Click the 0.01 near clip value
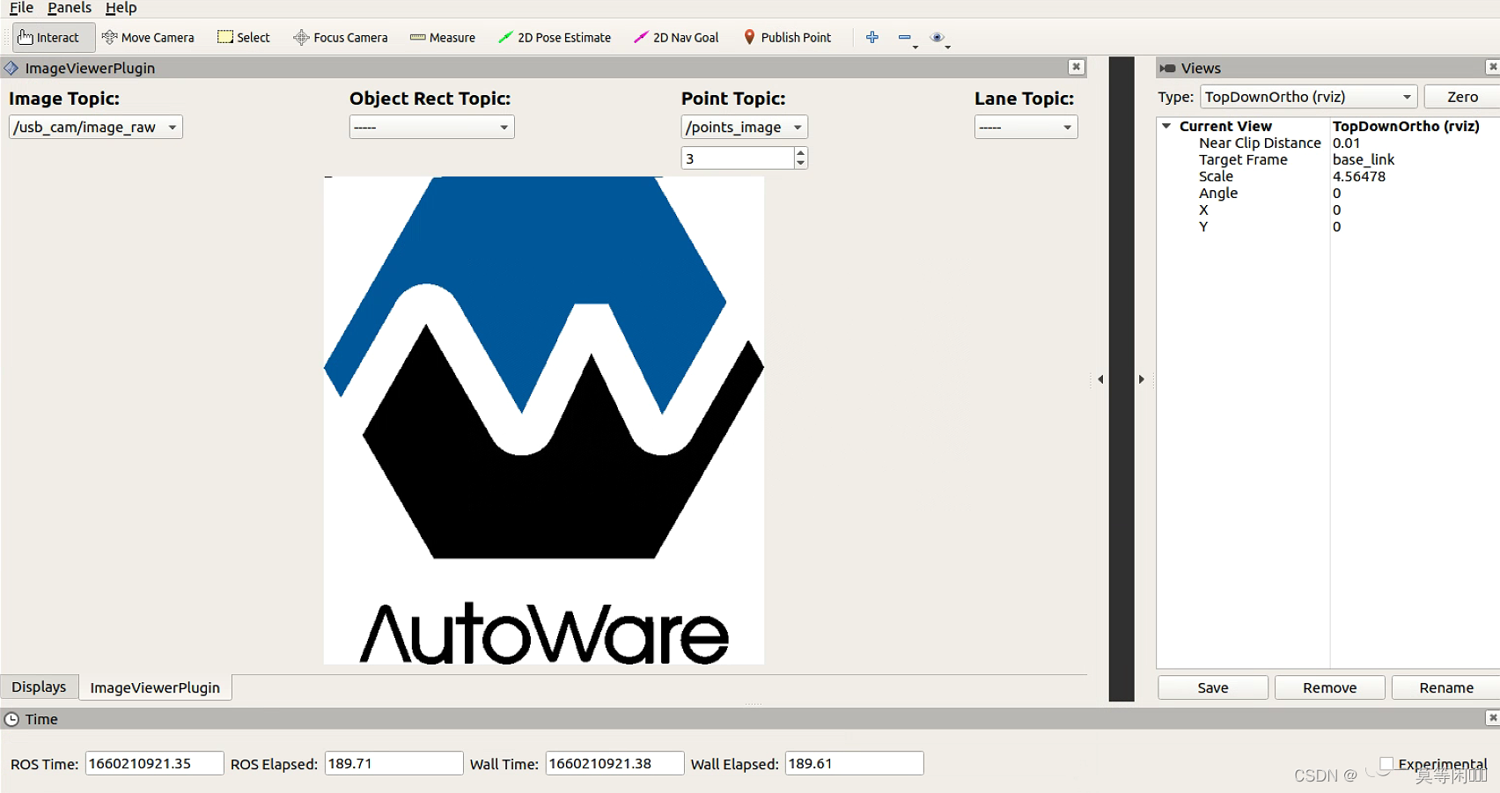The width and height of the screenshot is (1500, 793). coord(1346,143)
